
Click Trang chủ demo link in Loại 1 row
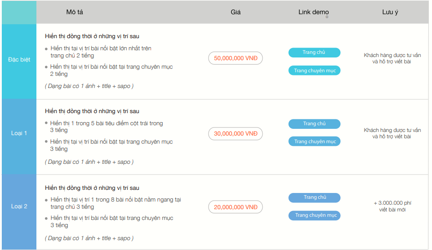pyautogui.click(x=314, y=124)
